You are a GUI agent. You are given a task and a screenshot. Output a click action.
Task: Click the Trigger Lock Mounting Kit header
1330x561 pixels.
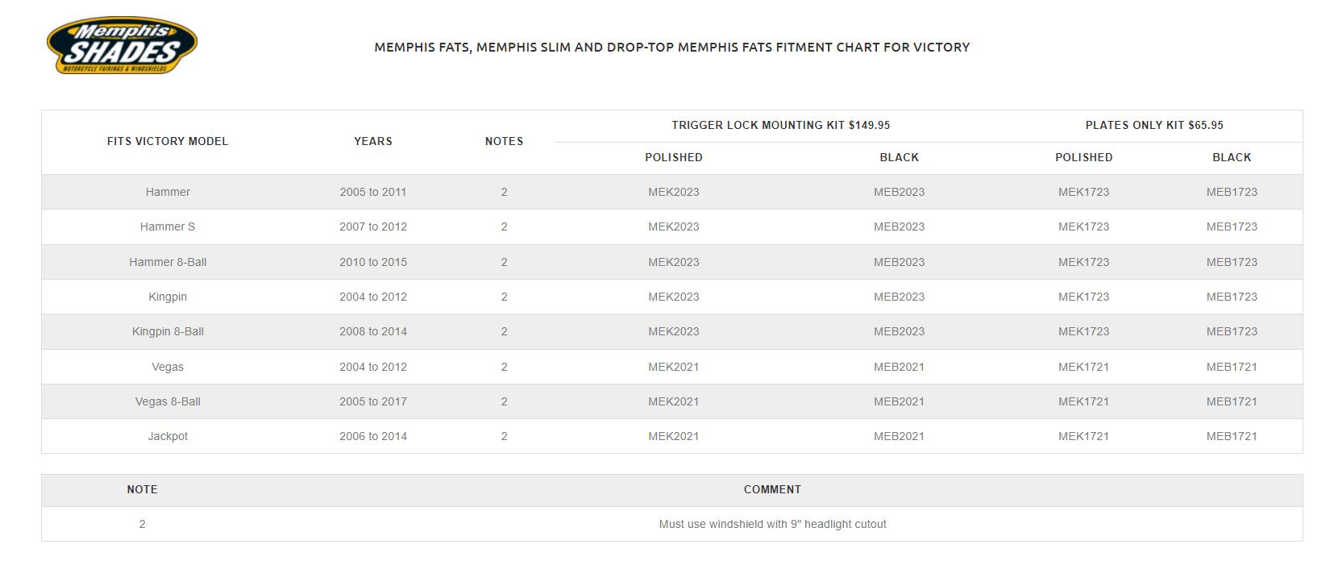tap(780, 125)
